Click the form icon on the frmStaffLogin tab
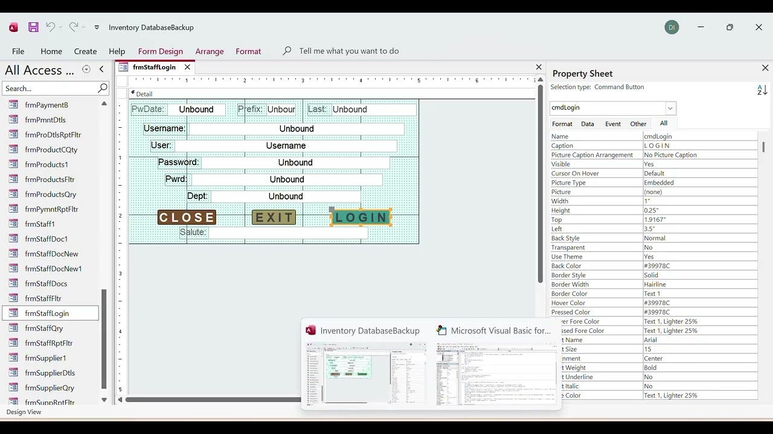Image resolution: width=773 pixels, height=434 pixels. click(123, 67)
